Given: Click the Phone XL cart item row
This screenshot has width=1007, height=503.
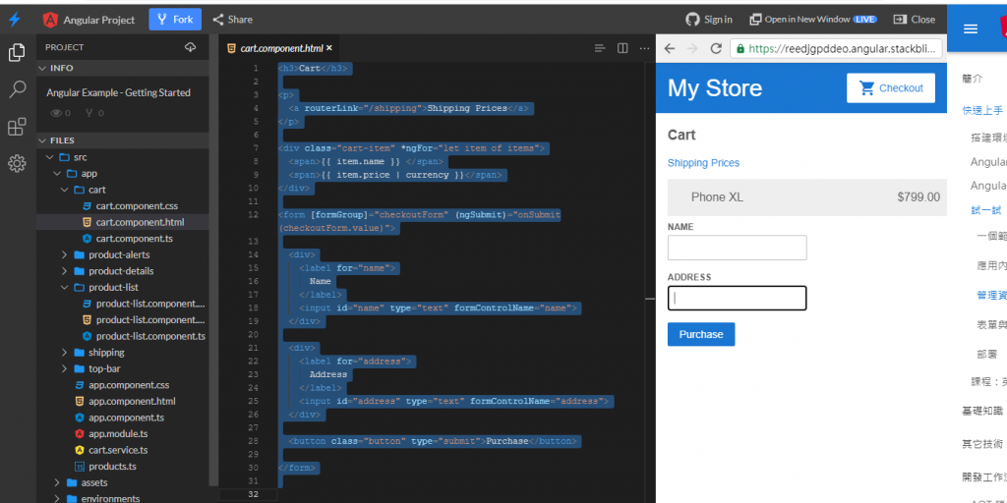Looking at the screenshot, I should (x=807, y=196).
